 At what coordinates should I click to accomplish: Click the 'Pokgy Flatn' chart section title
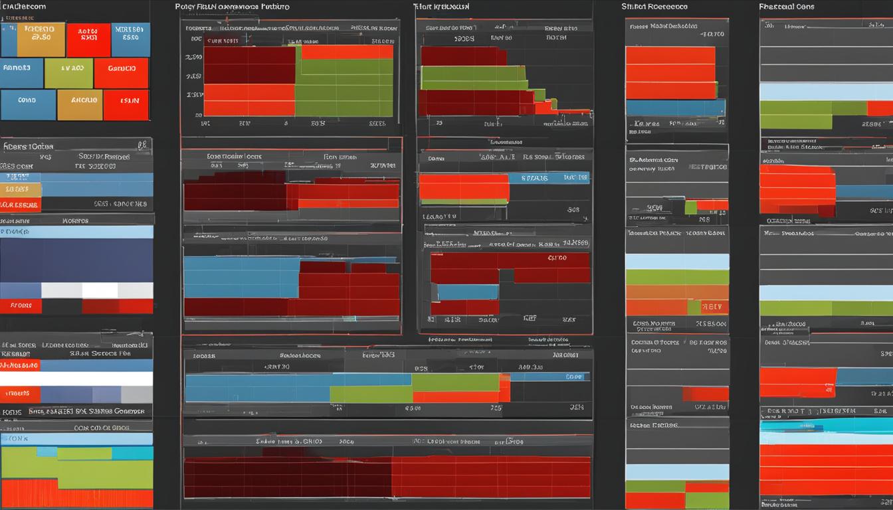[232, 7]
